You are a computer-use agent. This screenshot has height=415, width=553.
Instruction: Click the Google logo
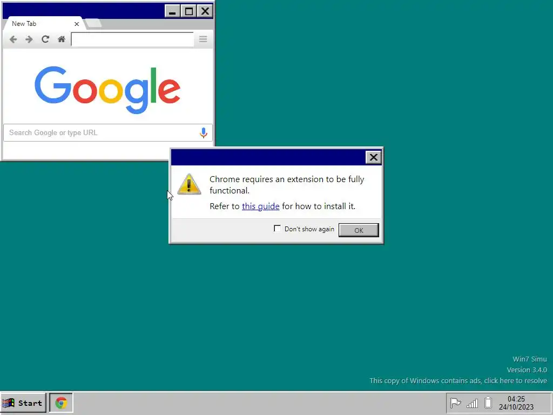[x=107, y=90]
